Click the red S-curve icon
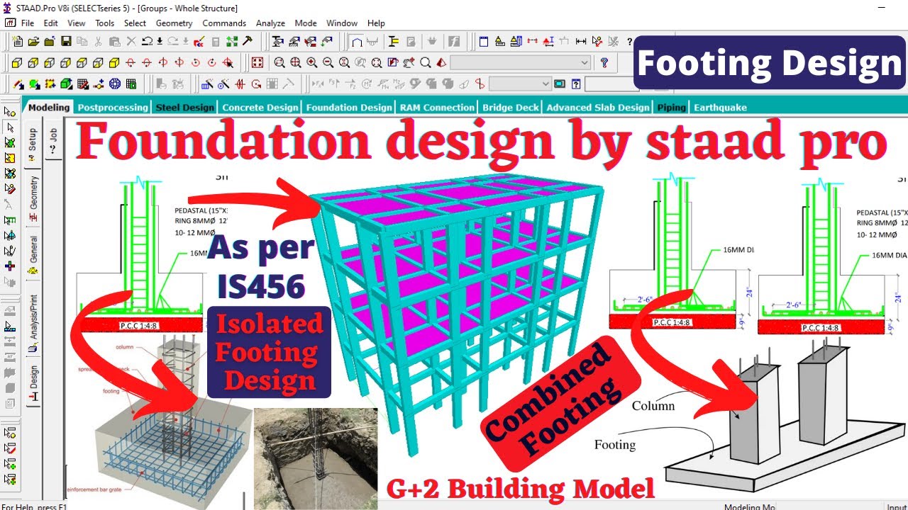Screen dimensions: 908x510 click(480, 84)
